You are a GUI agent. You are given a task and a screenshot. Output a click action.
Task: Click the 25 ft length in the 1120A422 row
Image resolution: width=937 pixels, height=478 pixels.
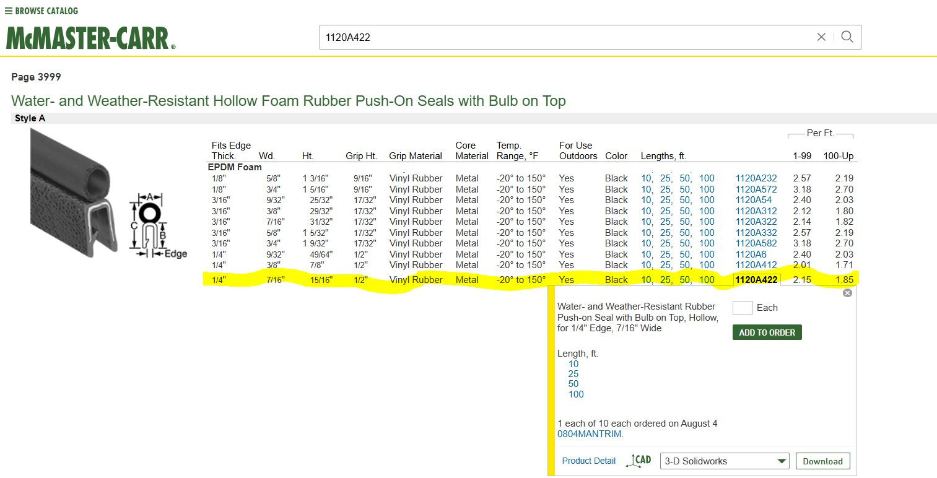tap(665, 280)
